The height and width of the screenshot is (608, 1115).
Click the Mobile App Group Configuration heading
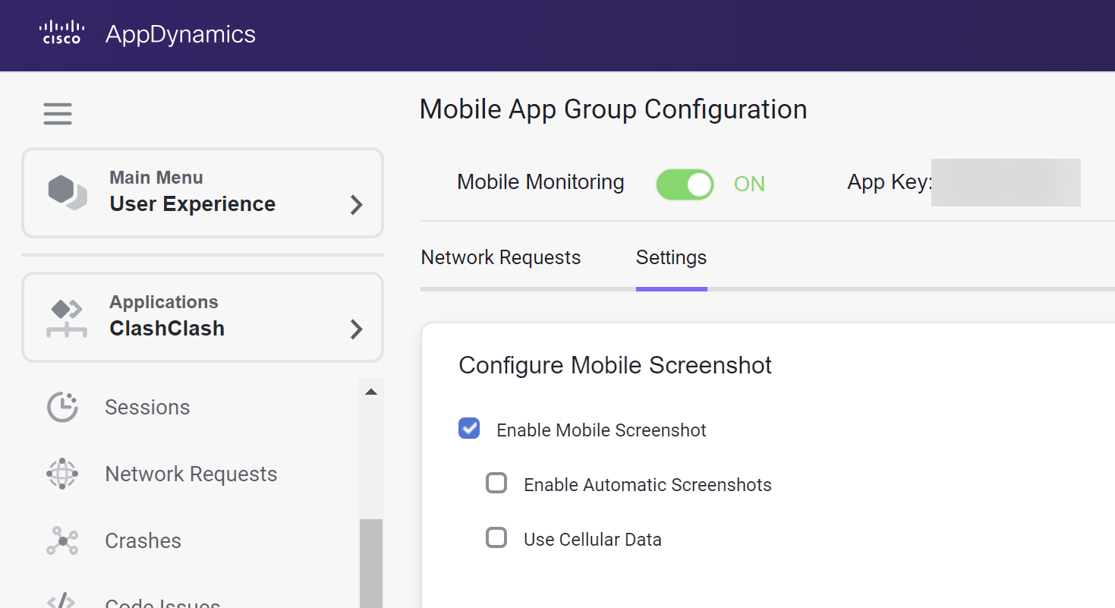[613, 109]
